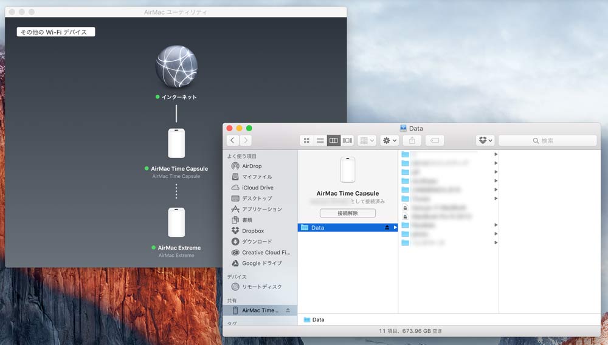Click the edit tags button in Finder toolbar
Image resolution: width=608 pixels, height=345 pixels.
(x=435, y=140)
